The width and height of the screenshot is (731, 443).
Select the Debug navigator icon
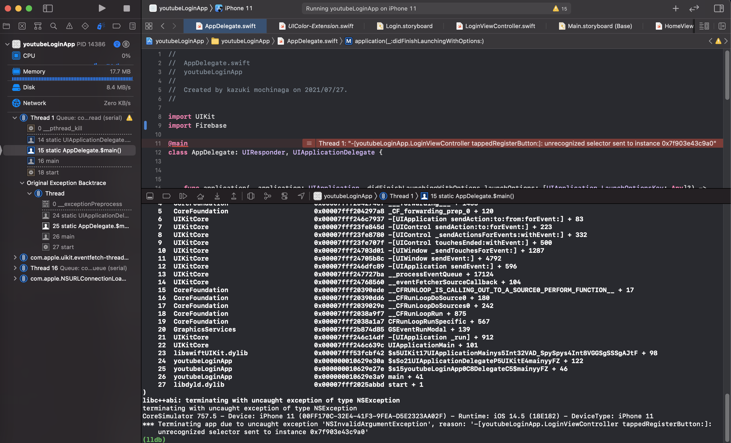click(101, 26)
